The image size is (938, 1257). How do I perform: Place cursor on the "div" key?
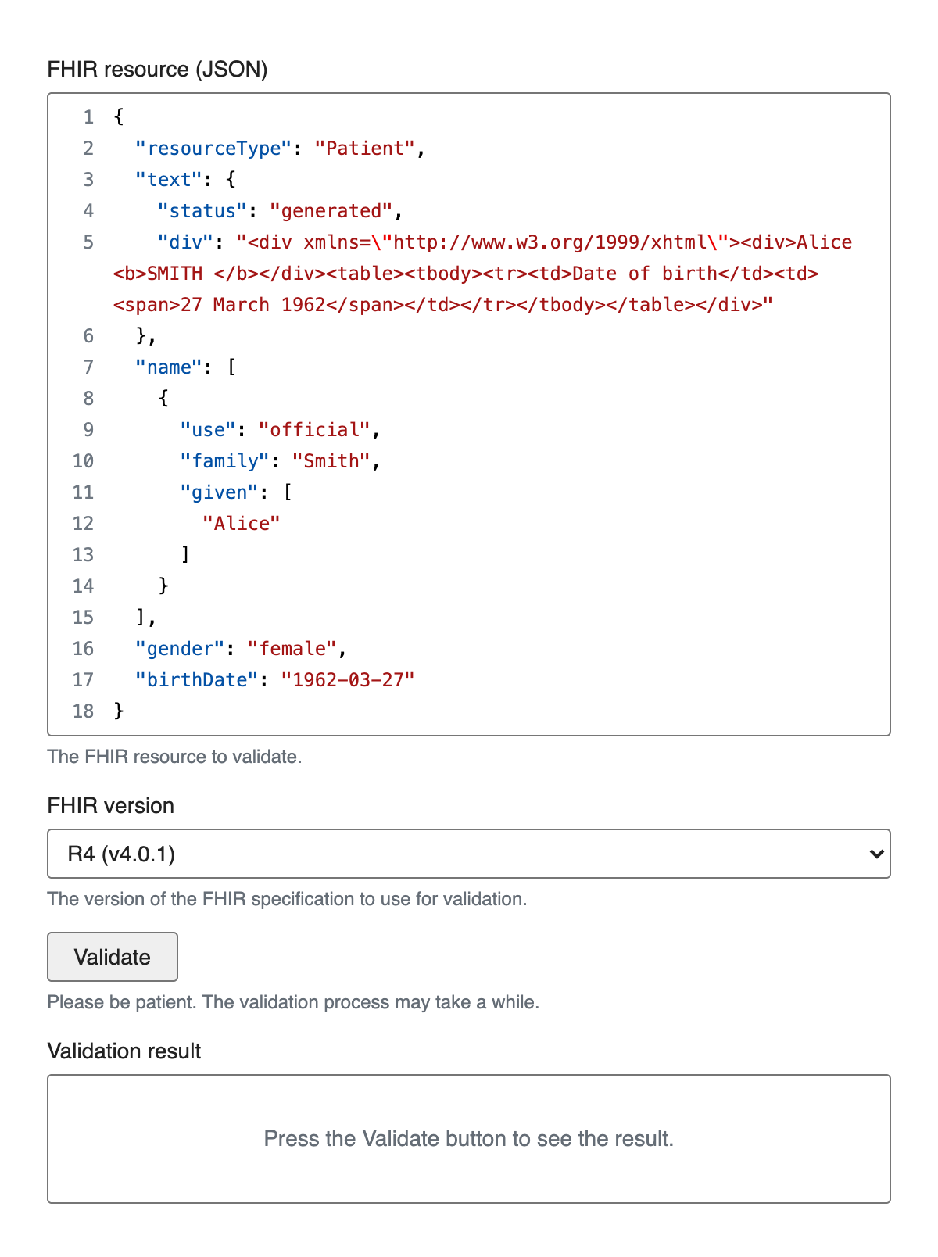(x=186, y=242)
